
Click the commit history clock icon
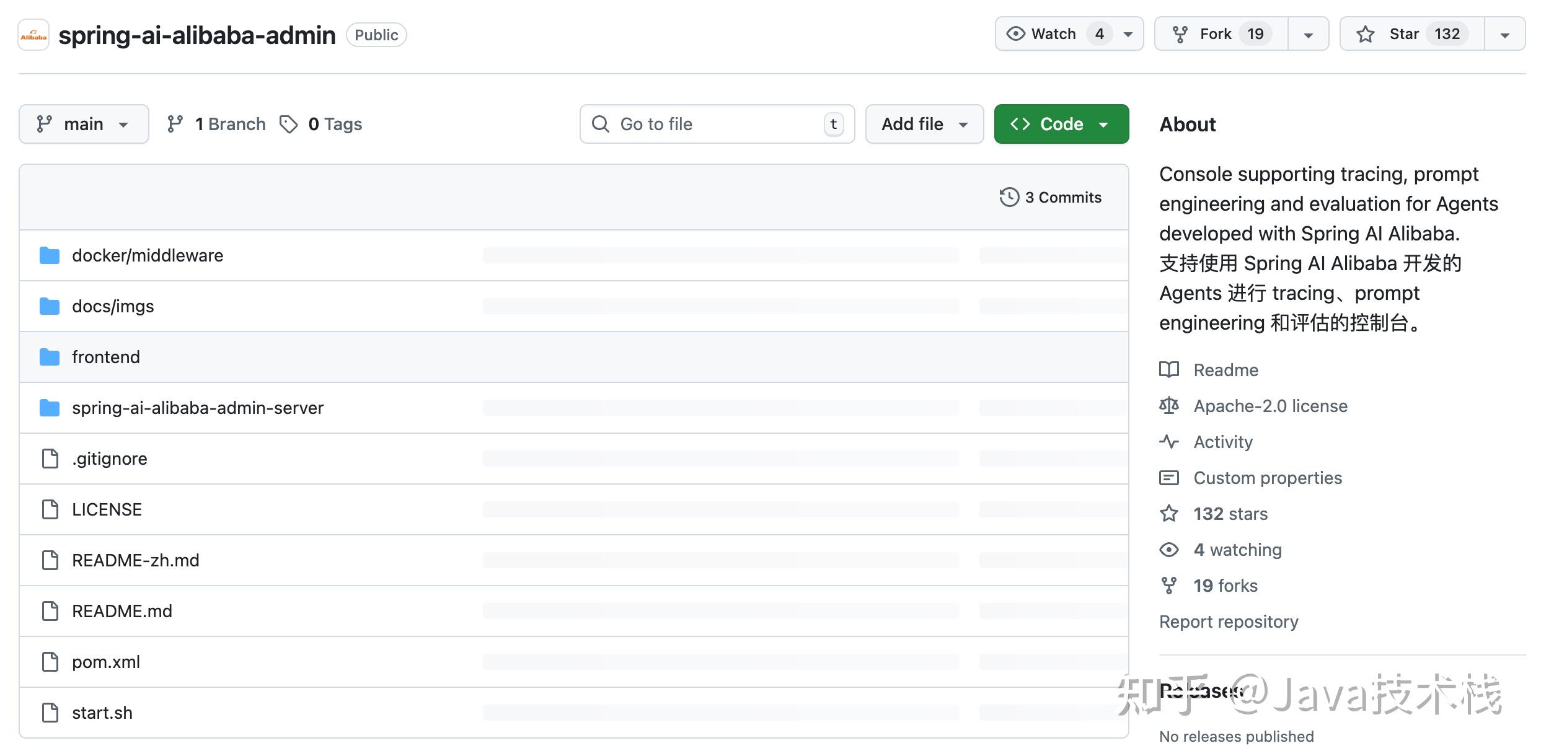pyautogui.click(x=1009, y=197)
